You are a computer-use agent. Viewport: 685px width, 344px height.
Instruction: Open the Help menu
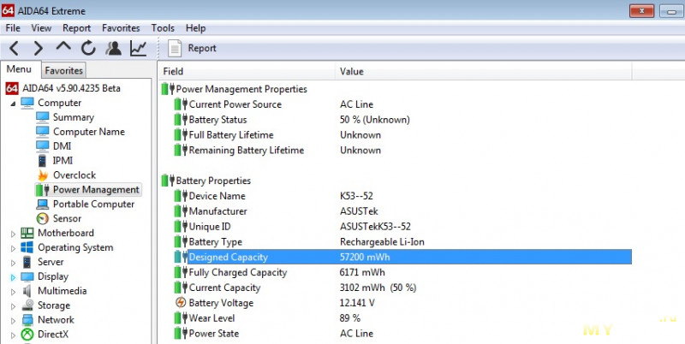[195, 28]
